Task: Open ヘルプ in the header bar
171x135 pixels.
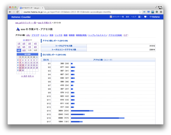Action: pyautogui.click(x=134, y=17)
